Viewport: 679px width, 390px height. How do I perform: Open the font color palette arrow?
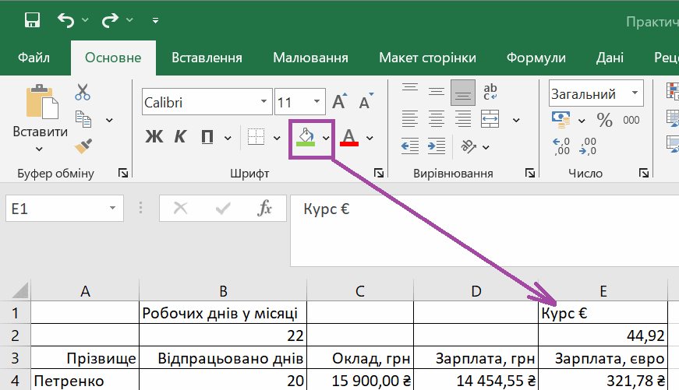(x=370, y=139)
